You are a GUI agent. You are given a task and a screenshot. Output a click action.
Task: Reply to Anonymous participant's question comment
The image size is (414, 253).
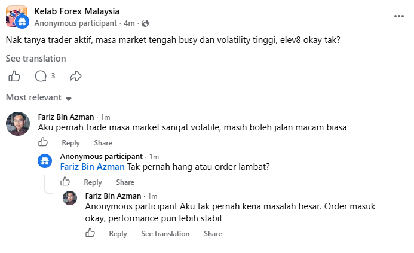(x=93, y=182)
